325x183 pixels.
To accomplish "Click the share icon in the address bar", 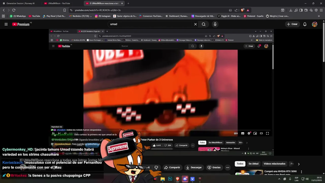I will point(236,10).
